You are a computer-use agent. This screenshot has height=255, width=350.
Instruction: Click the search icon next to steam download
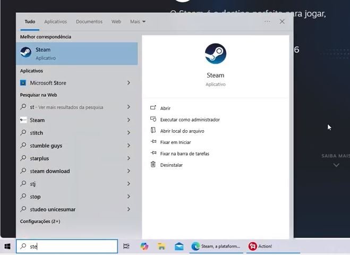(23, 171)
